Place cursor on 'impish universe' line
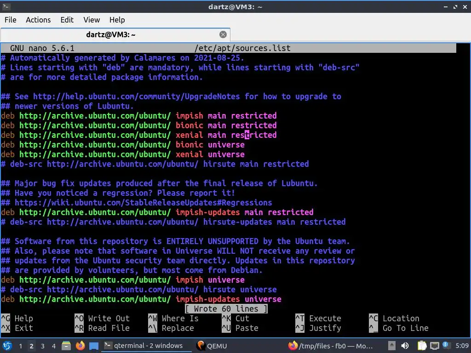Viewport: 471px width, 353px height. [122, 279]
